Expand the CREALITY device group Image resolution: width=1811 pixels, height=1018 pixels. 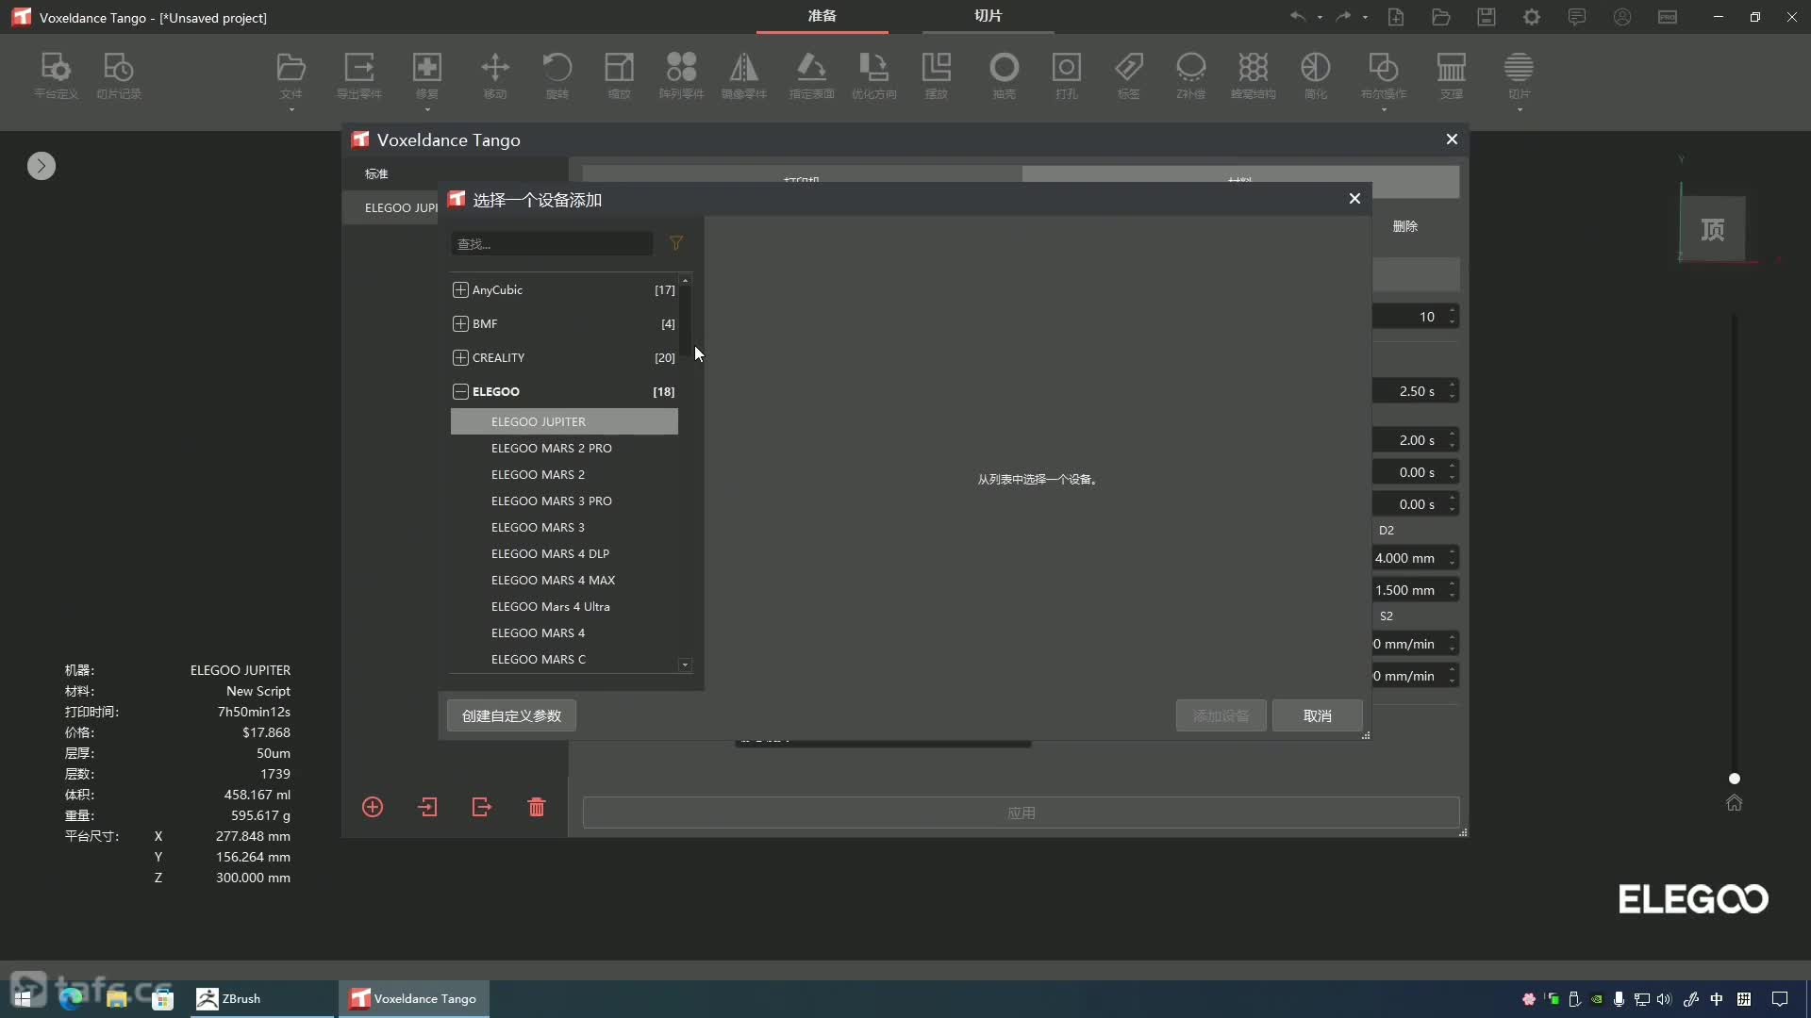pos(460,357)
